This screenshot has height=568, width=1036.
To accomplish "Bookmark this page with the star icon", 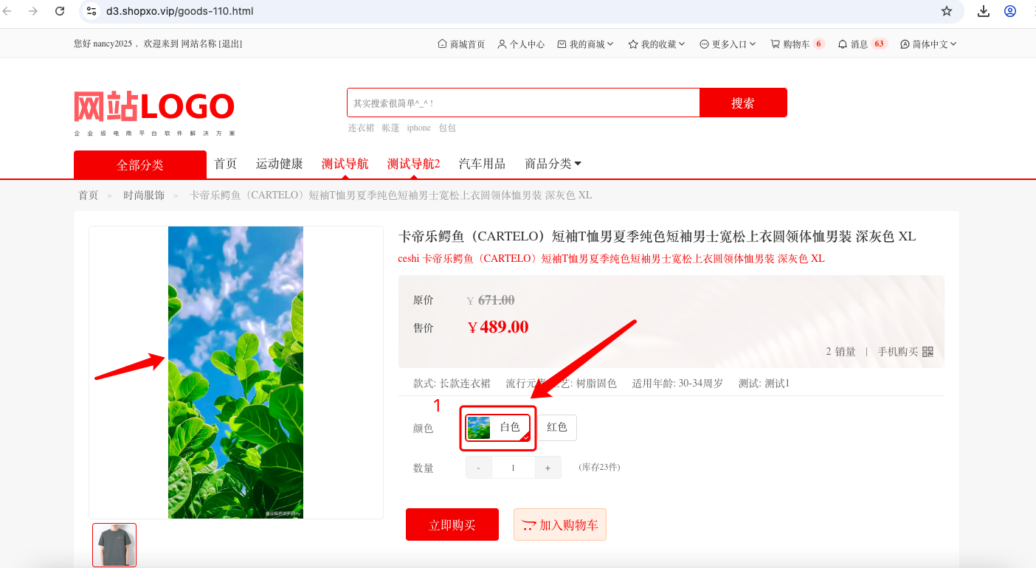I will click(947, 11).
